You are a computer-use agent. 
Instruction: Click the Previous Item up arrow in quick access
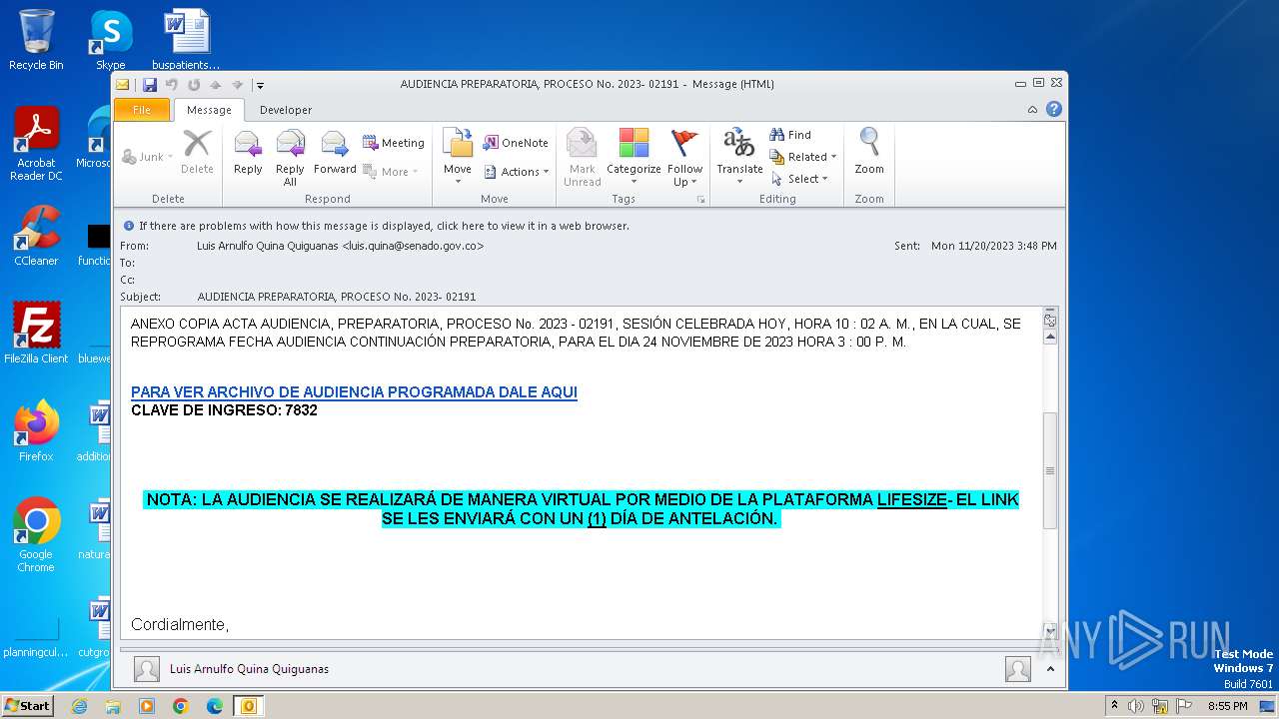tap(215, 85)
